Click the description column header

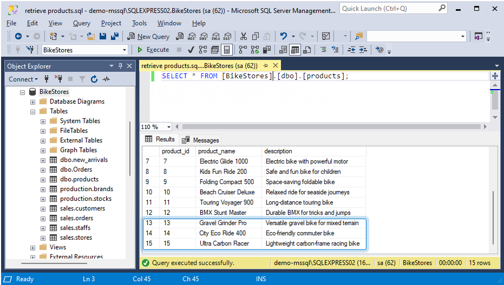pyautogui.click(x=314, y=151)
